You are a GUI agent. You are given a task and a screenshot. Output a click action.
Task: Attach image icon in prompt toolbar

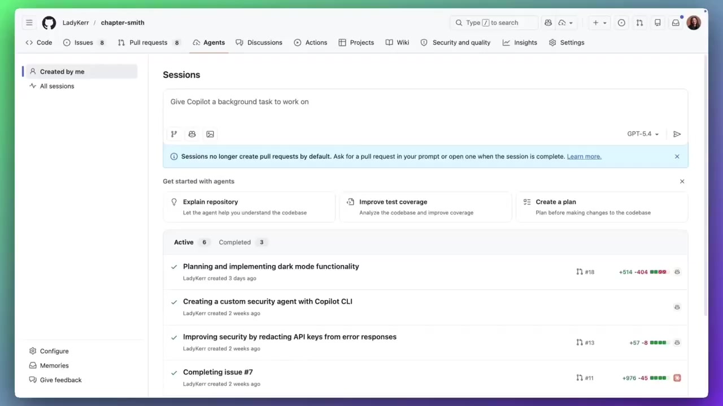[x=210, y=134]
